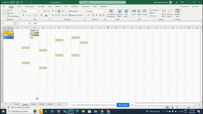Open the font size dropdown
Image resolution: width=203 pixels, height=114 pixels.
click(x=43, y=11)
